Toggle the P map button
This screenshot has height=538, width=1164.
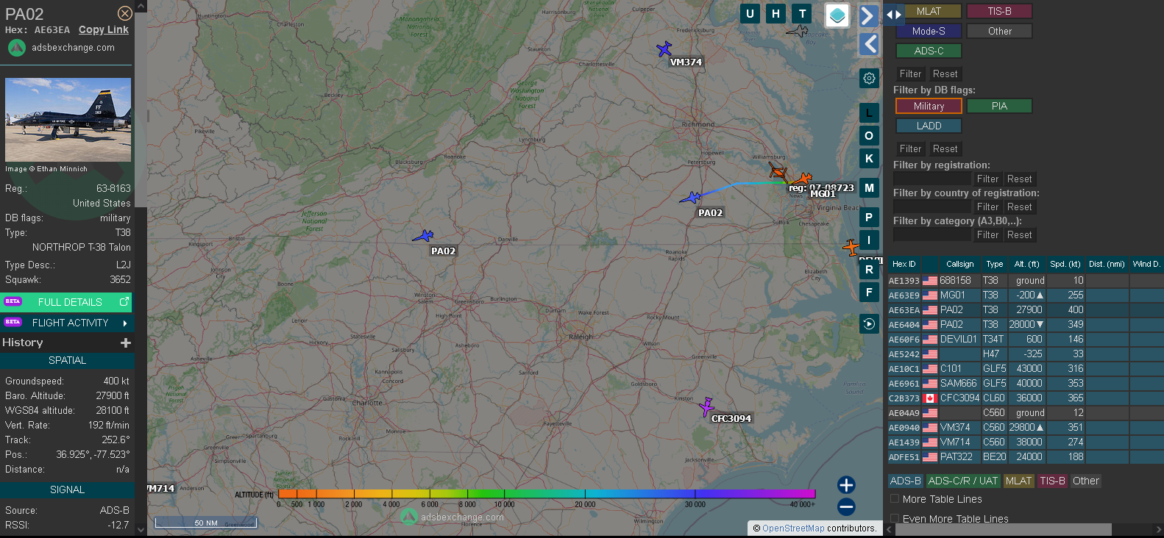(869, 218)
